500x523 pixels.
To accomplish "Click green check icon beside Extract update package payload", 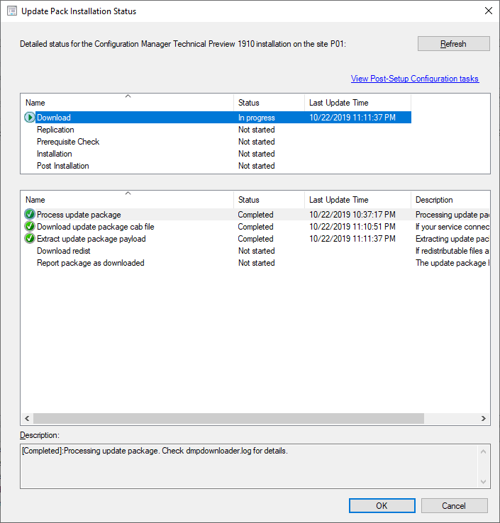I will point(29,239).
